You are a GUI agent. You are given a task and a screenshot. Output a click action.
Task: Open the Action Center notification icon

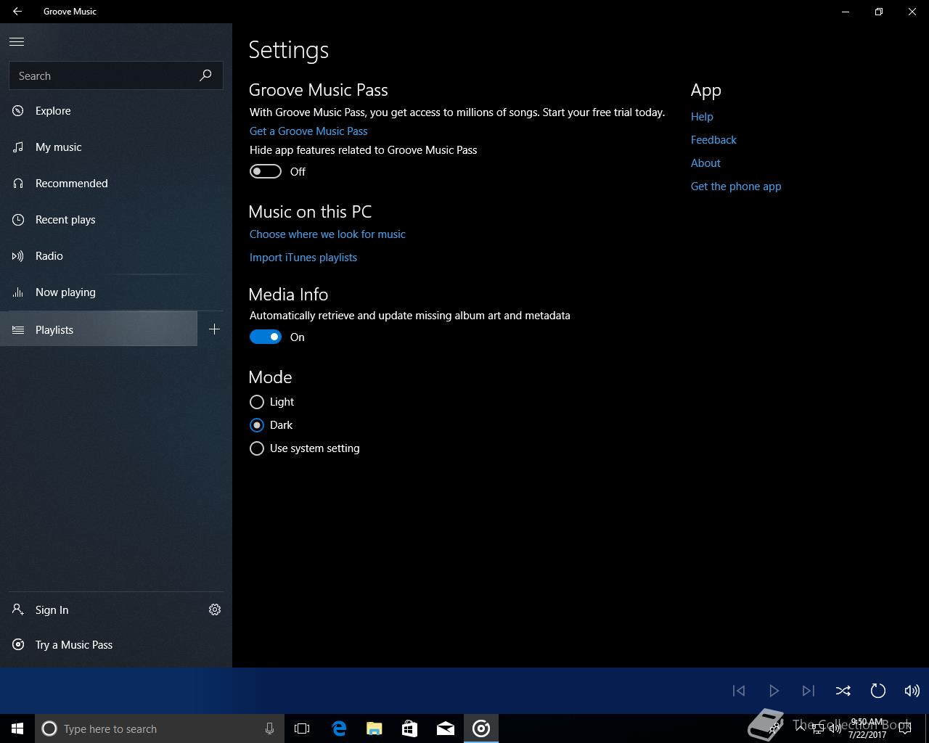[904, 728]
